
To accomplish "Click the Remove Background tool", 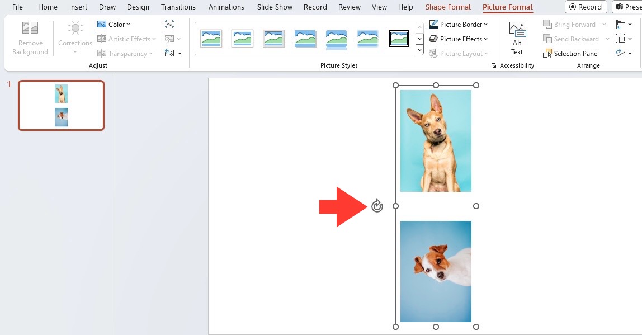I will 30,39.
